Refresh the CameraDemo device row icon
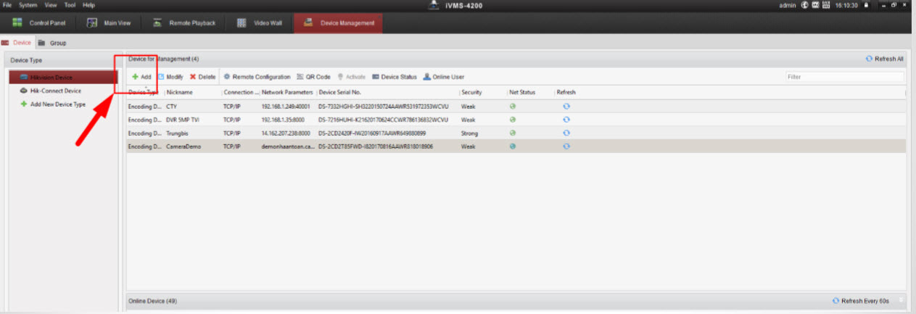916x314 pixels. [x=566, y=146]
